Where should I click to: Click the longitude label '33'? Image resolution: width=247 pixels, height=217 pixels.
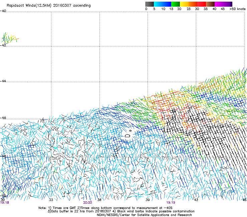tap(51, 200)
